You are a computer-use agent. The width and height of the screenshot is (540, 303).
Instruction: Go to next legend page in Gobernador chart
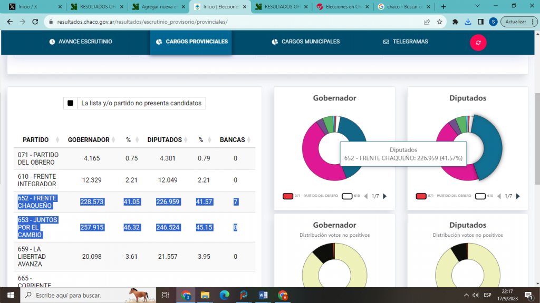384,196
